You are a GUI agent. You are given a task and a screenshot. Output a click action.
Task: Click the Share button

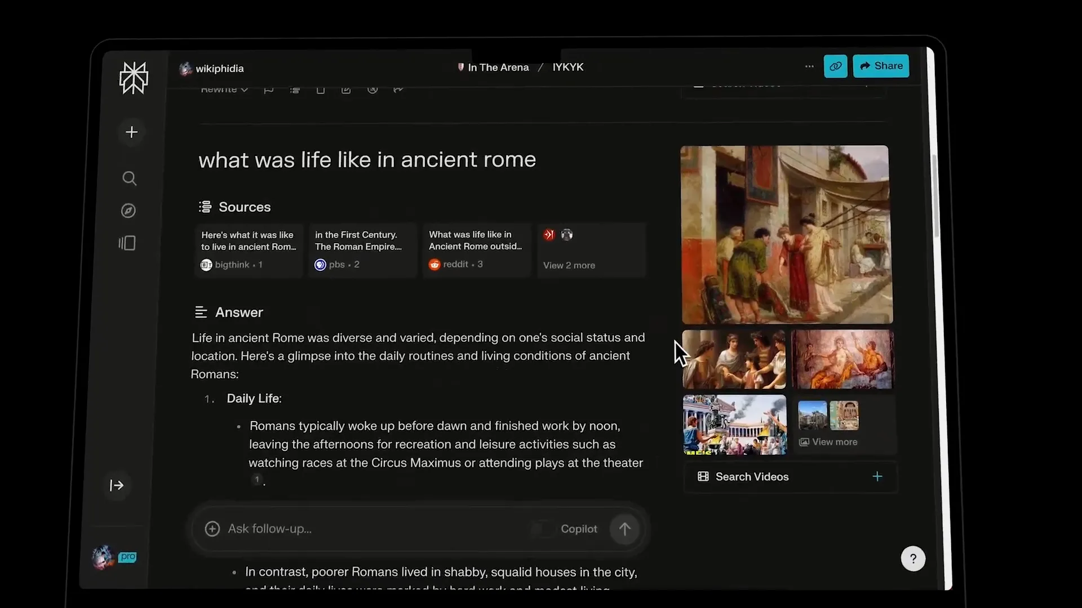coord(881,66)
